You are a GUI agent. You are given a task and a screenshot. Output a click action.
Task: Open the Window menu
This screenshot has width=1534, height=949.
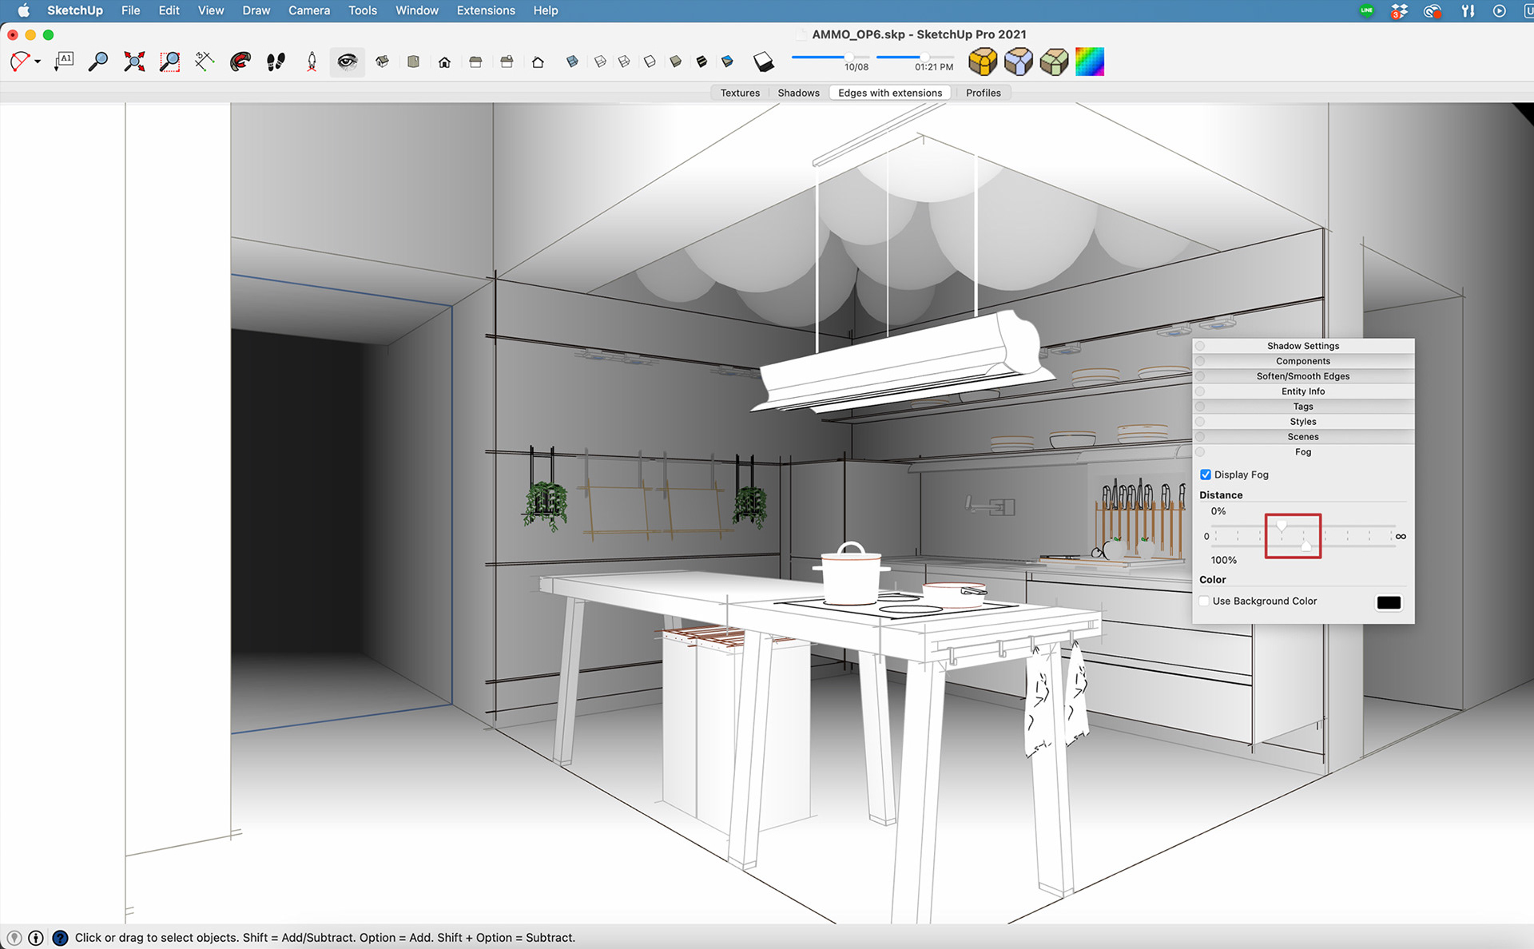[417, 10]
